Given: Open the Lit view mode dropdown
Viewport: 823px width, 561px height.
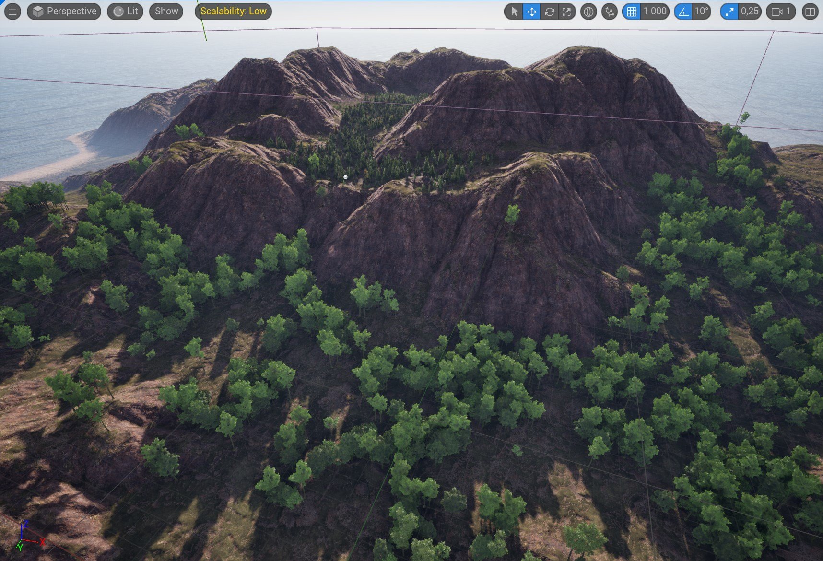Looking at the screenshot, I should tap(126, 12).
